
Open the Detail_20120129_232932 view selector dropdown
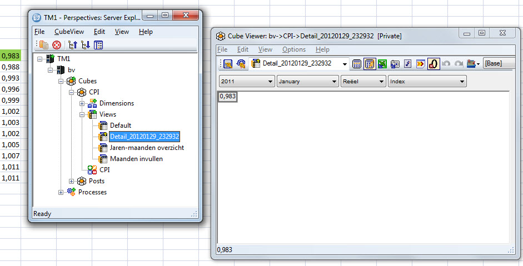coord(345,64)
